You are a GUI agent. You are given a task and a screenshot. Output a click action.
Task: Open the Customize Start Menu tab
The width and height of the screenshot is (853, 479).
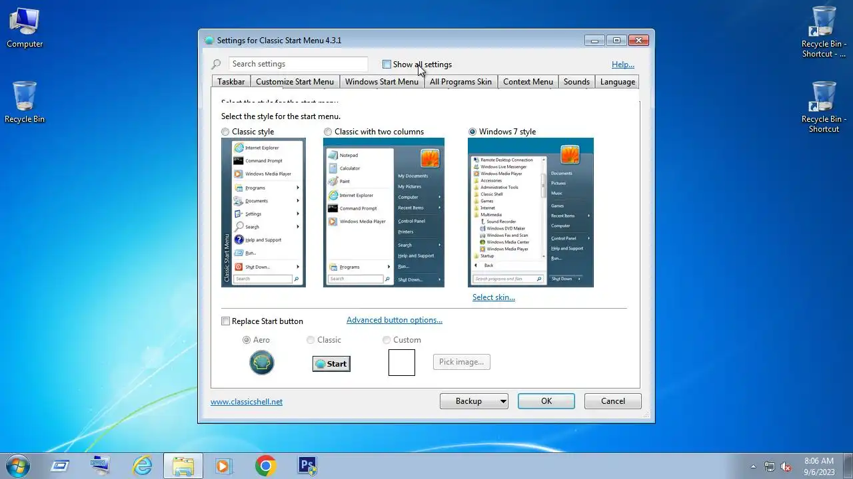click(295, 82)
